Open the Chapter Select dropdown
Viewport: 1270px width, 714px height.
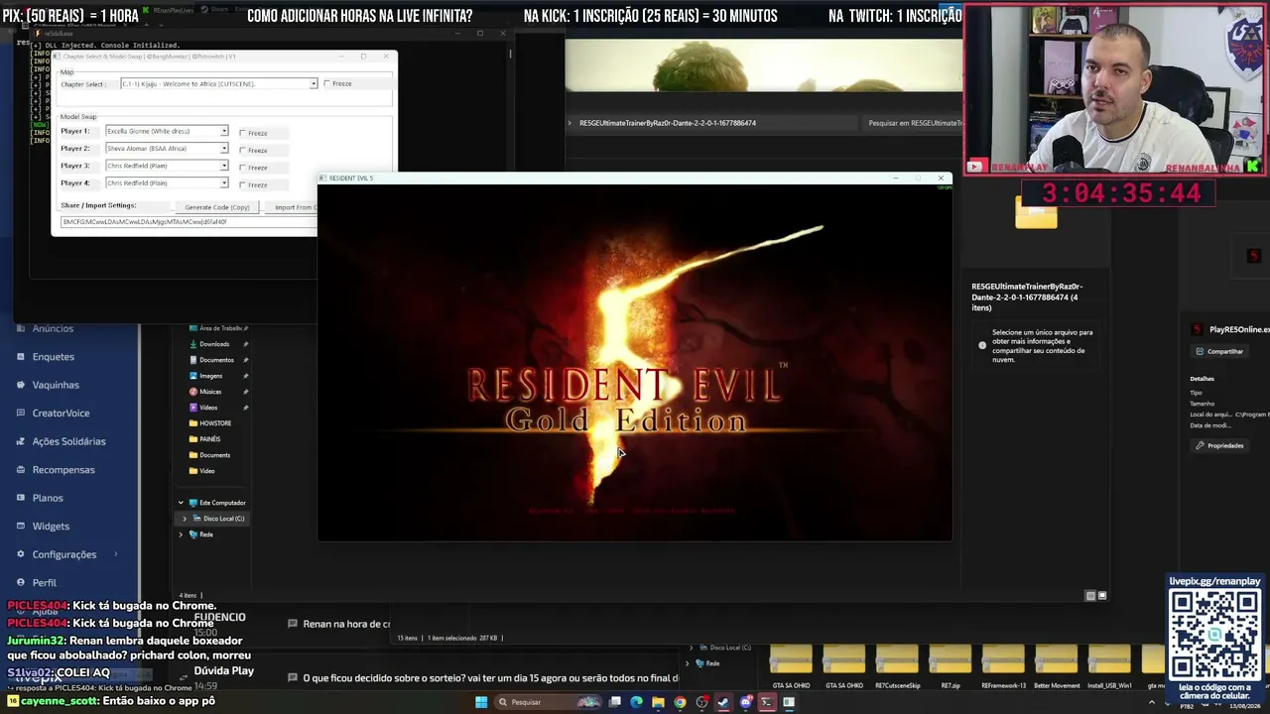click(218, 84)
